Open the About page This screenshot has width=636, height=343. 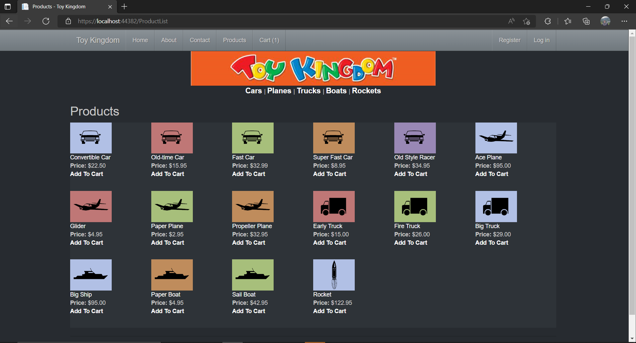(169, 40)
